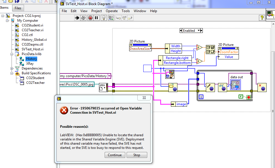Viewport: 275px width, 168px height.
Task: Click the DrawAreaSize property
Action: 140,49
